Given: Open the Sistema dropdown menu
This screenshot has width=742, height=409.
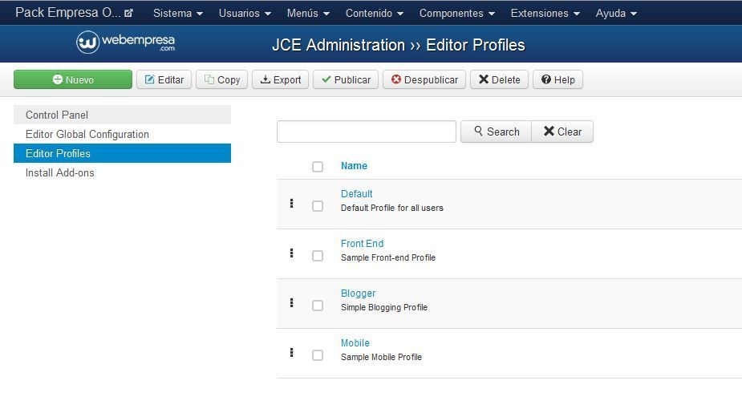Looking at the screenshot, I should click(x=178, y=14).
